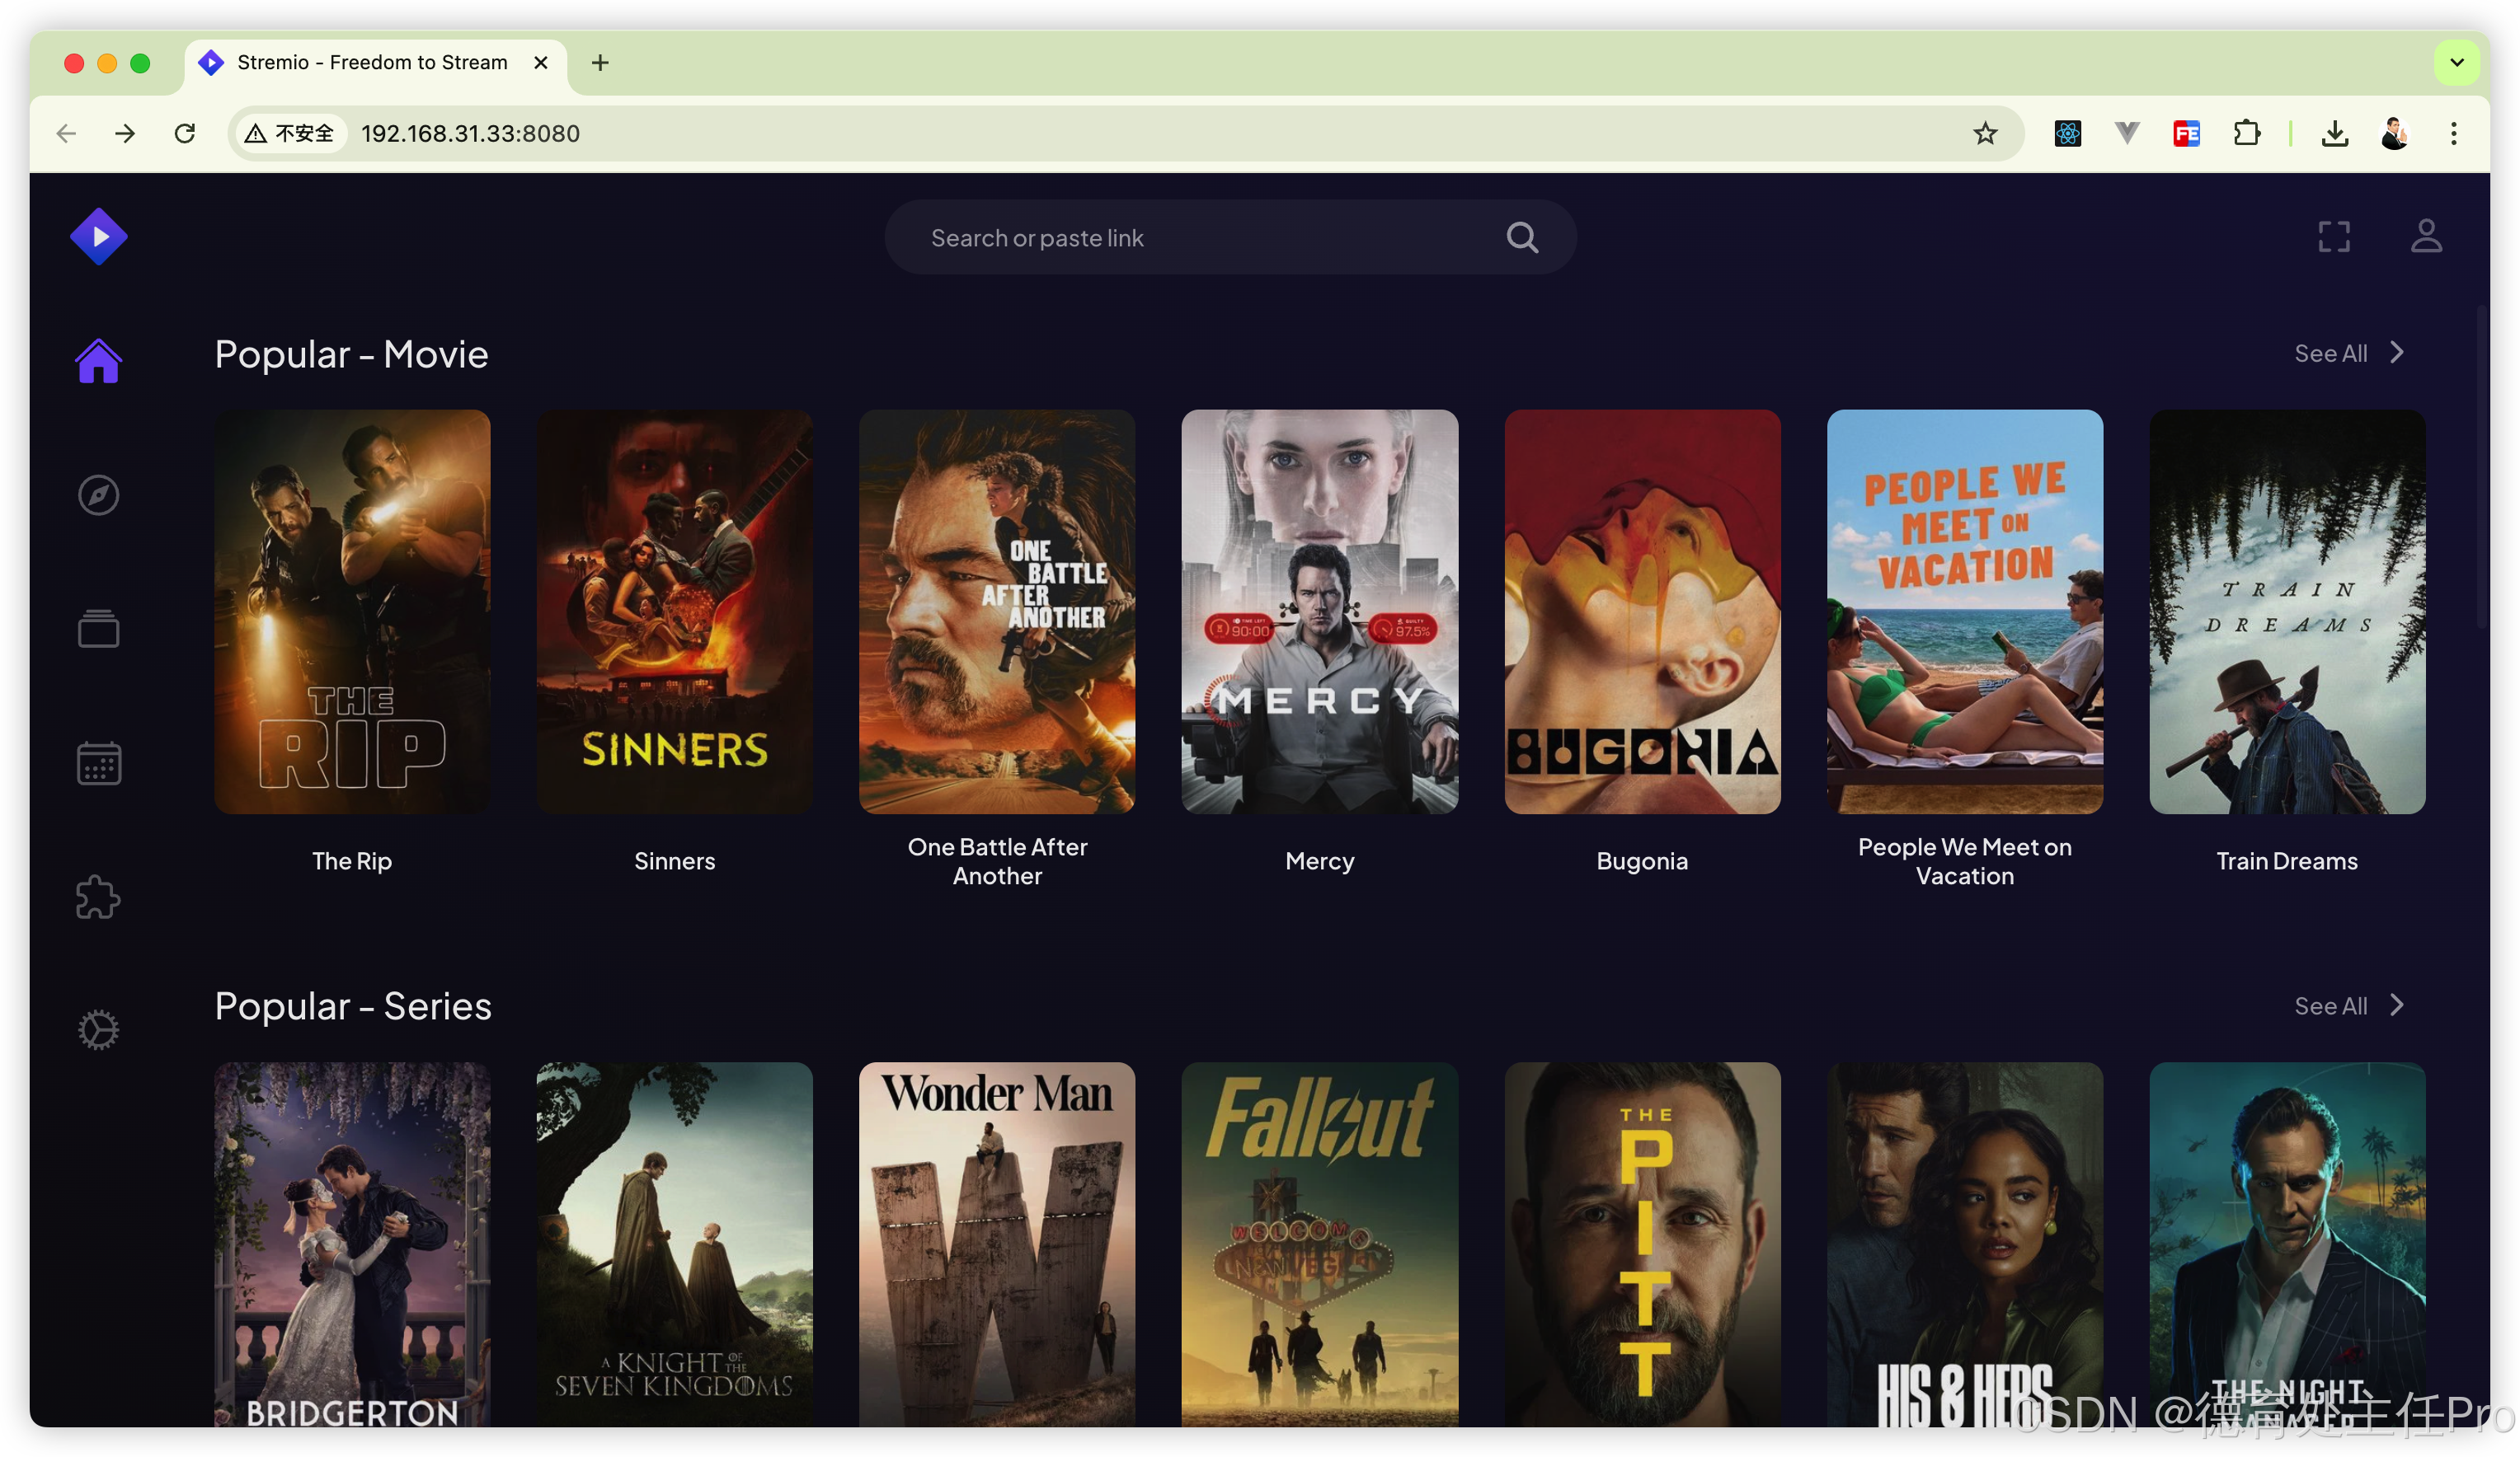This screenshot has width=2520, height=1457.
Task: Open the Discover compass icon in sidebar
Action: click(x=98, y=494)
